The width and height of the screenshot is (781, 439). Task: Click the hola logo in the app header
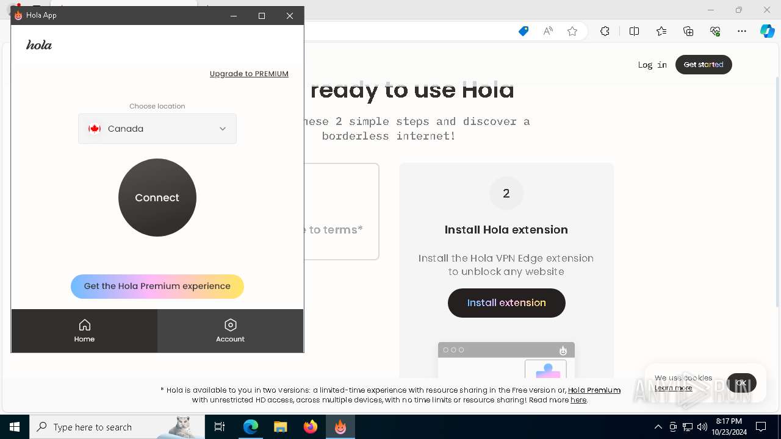click(39, 45)
